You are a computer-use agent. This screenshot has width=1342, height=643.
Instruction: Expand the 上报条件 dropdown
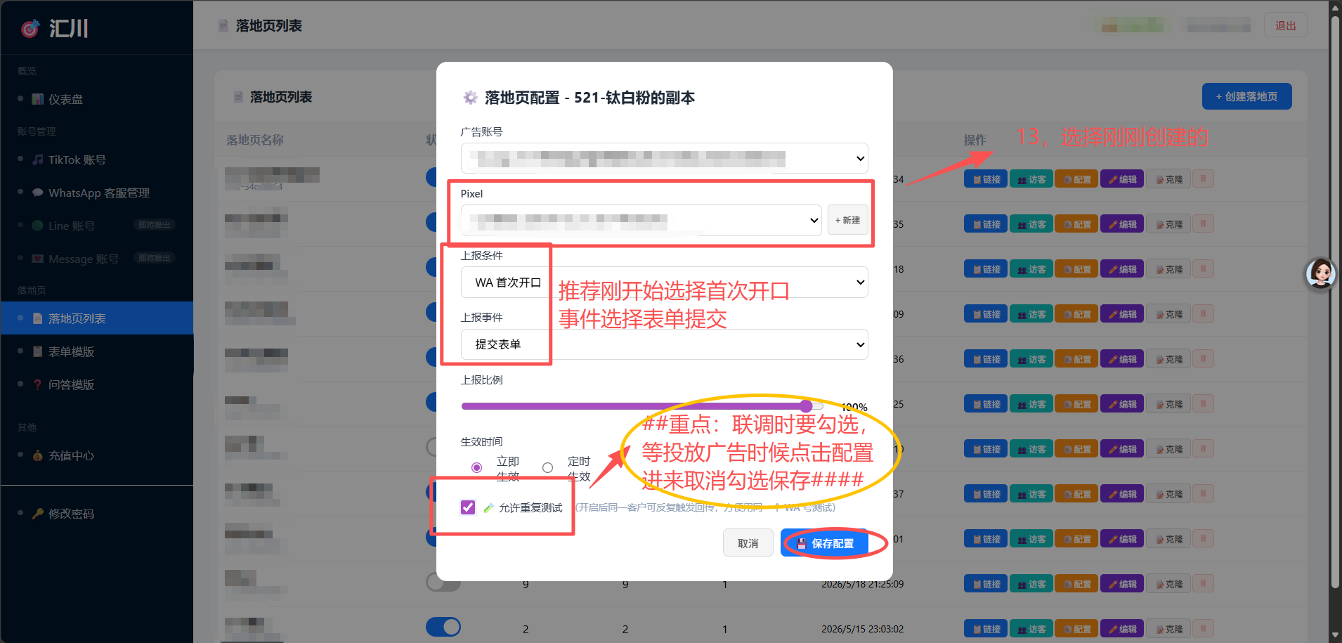pyautogui.click(x=664, y=282)
